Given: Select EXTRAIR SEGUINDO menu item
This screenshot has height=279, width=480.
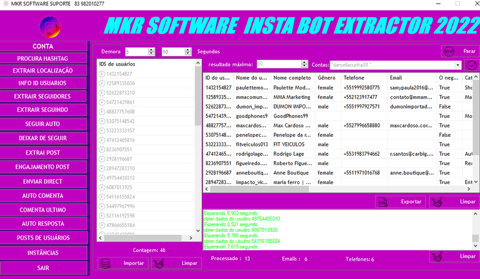Looking at the screenshot, I should point(43,110).
